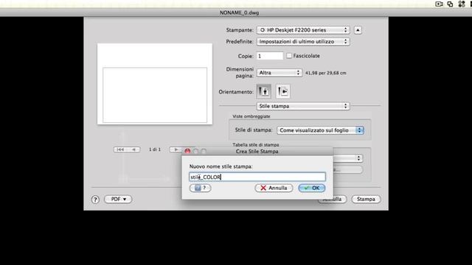472x265 pixels.
Task: Open print dialog help question mark
Action: (x=95, y=199)
